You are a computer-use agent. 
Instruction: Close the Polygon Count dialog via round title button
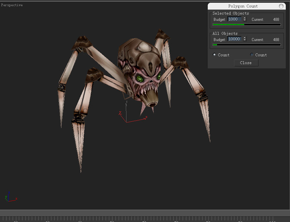[x=281, y=6]
